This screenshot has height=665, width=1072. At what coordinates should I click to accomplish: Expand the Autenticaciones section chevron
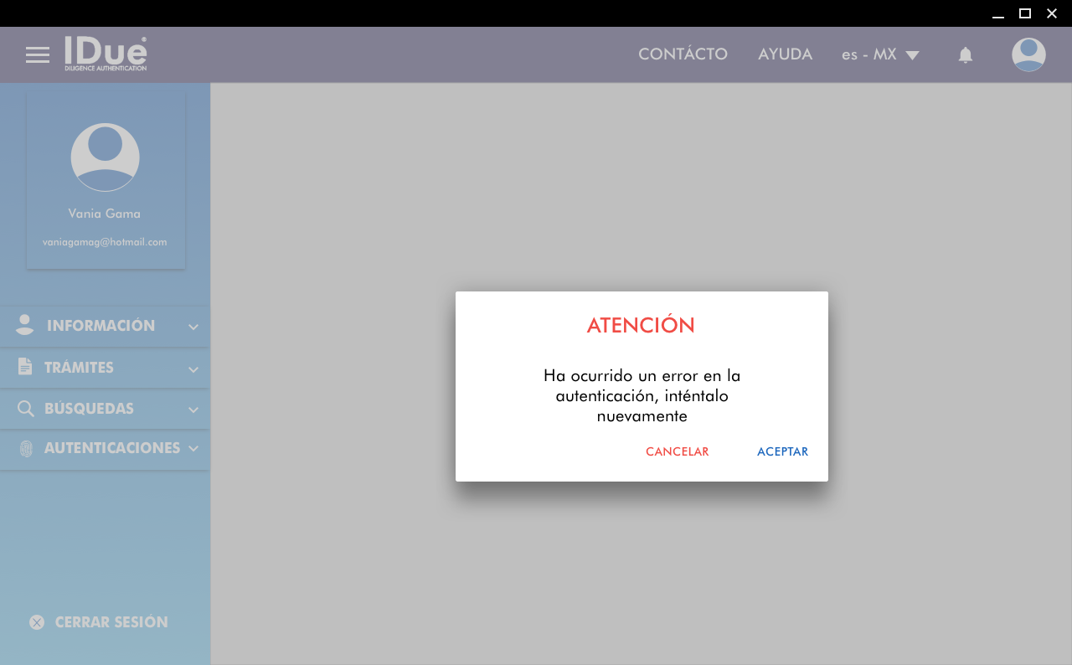(193, 449)
